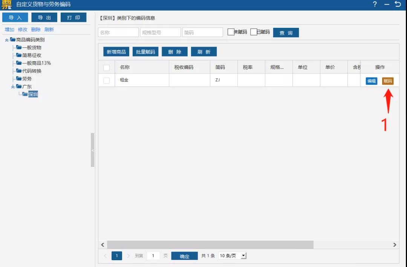Click the 刷新 button above the table
Image resolution: width=407 pixels, height=267 pixels.
[204, 52]
